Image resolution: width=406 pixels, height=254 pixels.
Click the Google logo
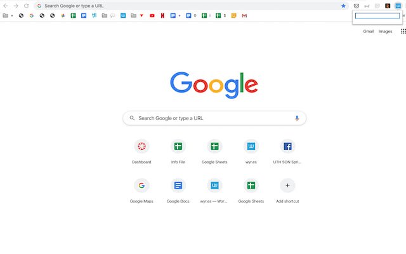[x=214, y=84]
